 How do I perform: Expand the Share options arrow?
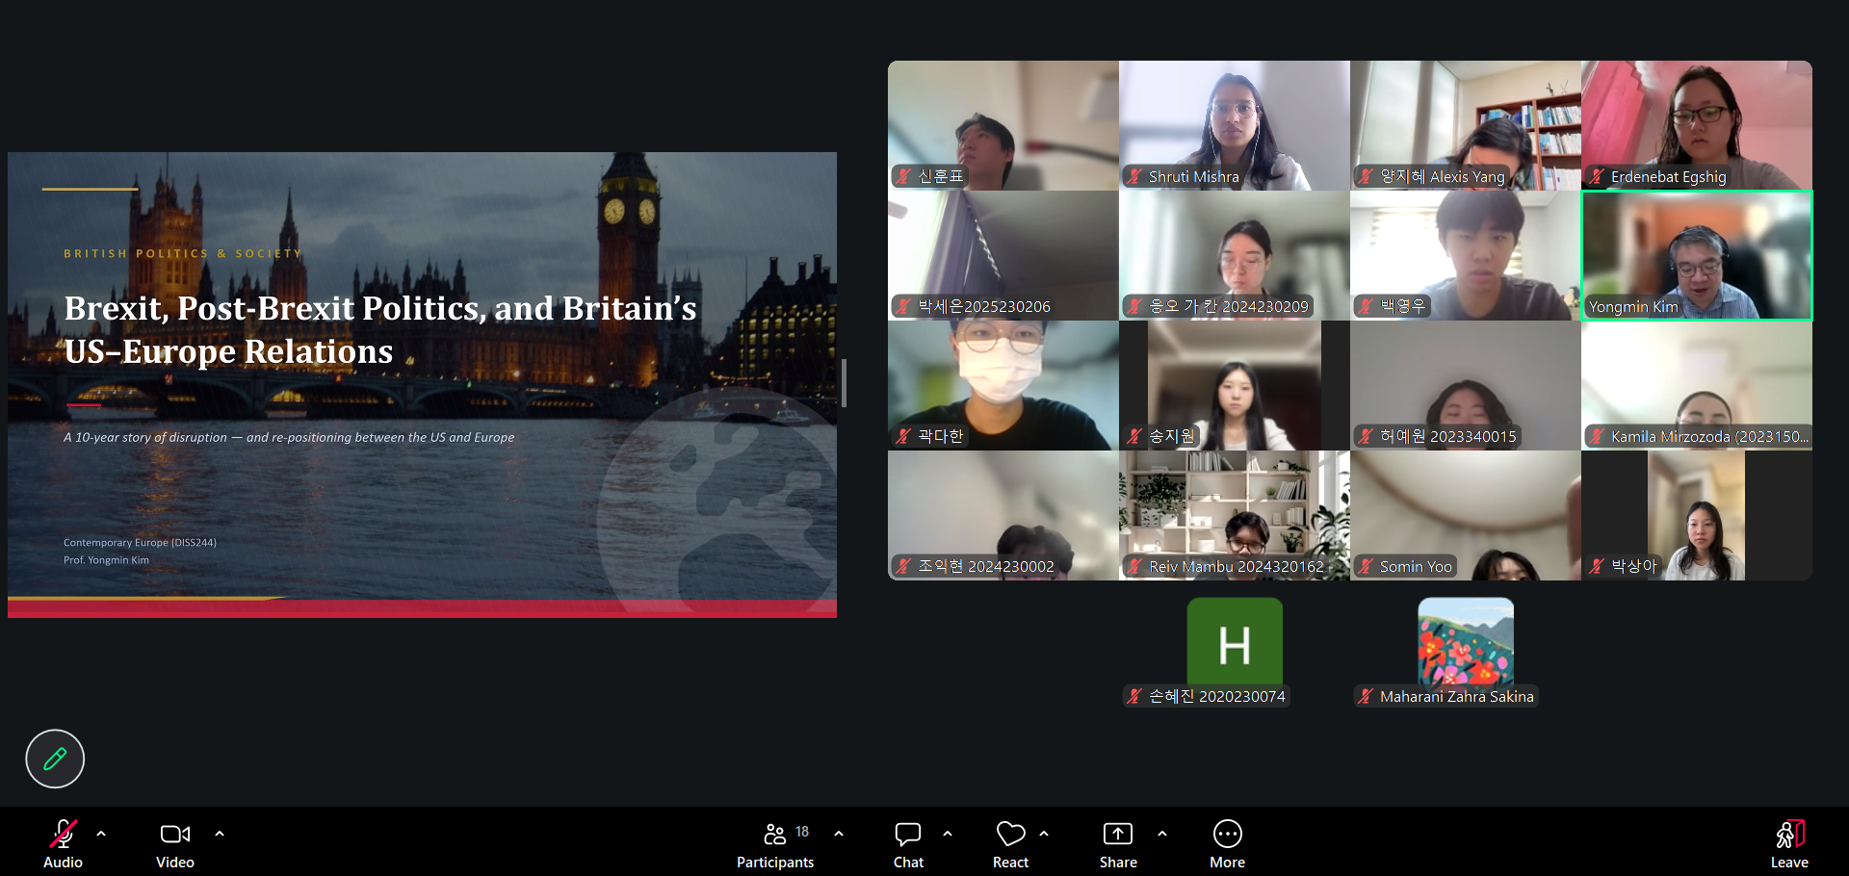click(x=1162, y=834)
